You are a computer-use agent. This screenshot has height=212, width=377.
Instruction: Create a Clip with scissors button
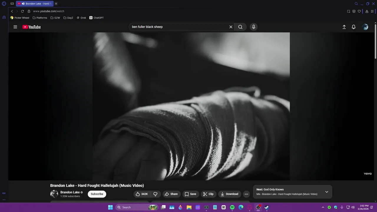click(209, 194)
